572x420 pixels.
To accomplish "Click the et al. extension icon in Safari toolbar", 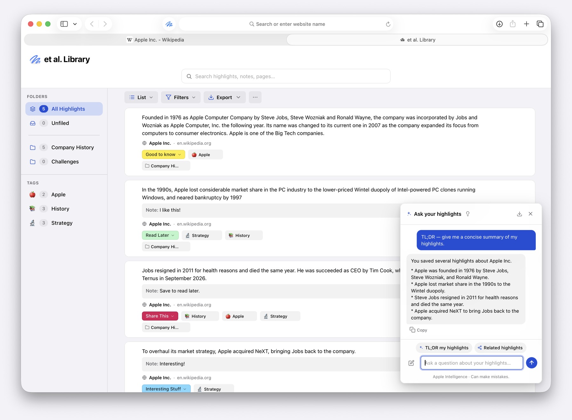I will click(x=169, y=24).
